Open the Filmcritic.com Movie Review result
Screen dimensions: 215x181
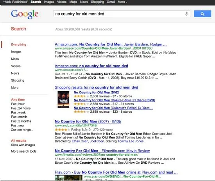pyautogui.click(x=102, y=151)
